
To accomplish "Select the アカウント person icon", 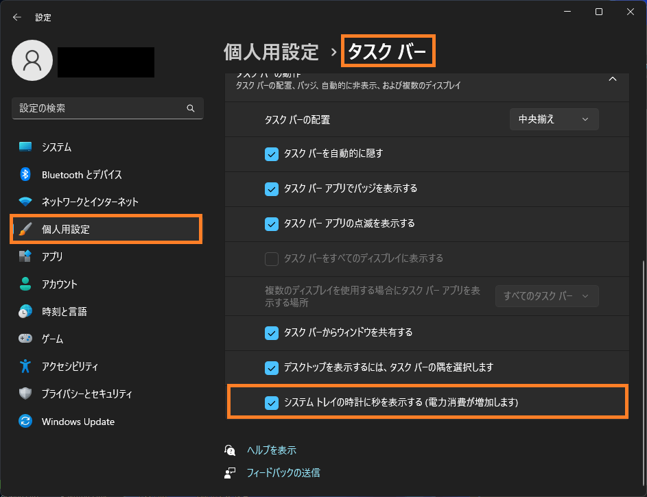I will [25, 284].
